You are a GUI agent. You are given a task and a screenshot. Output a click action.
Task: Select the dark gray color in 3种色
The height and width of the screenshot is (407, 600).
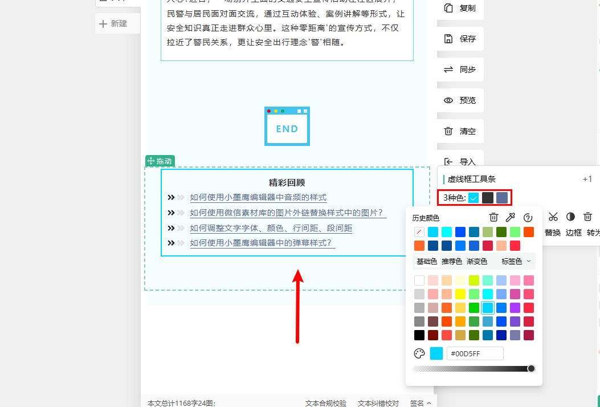[x=488, y=198]
